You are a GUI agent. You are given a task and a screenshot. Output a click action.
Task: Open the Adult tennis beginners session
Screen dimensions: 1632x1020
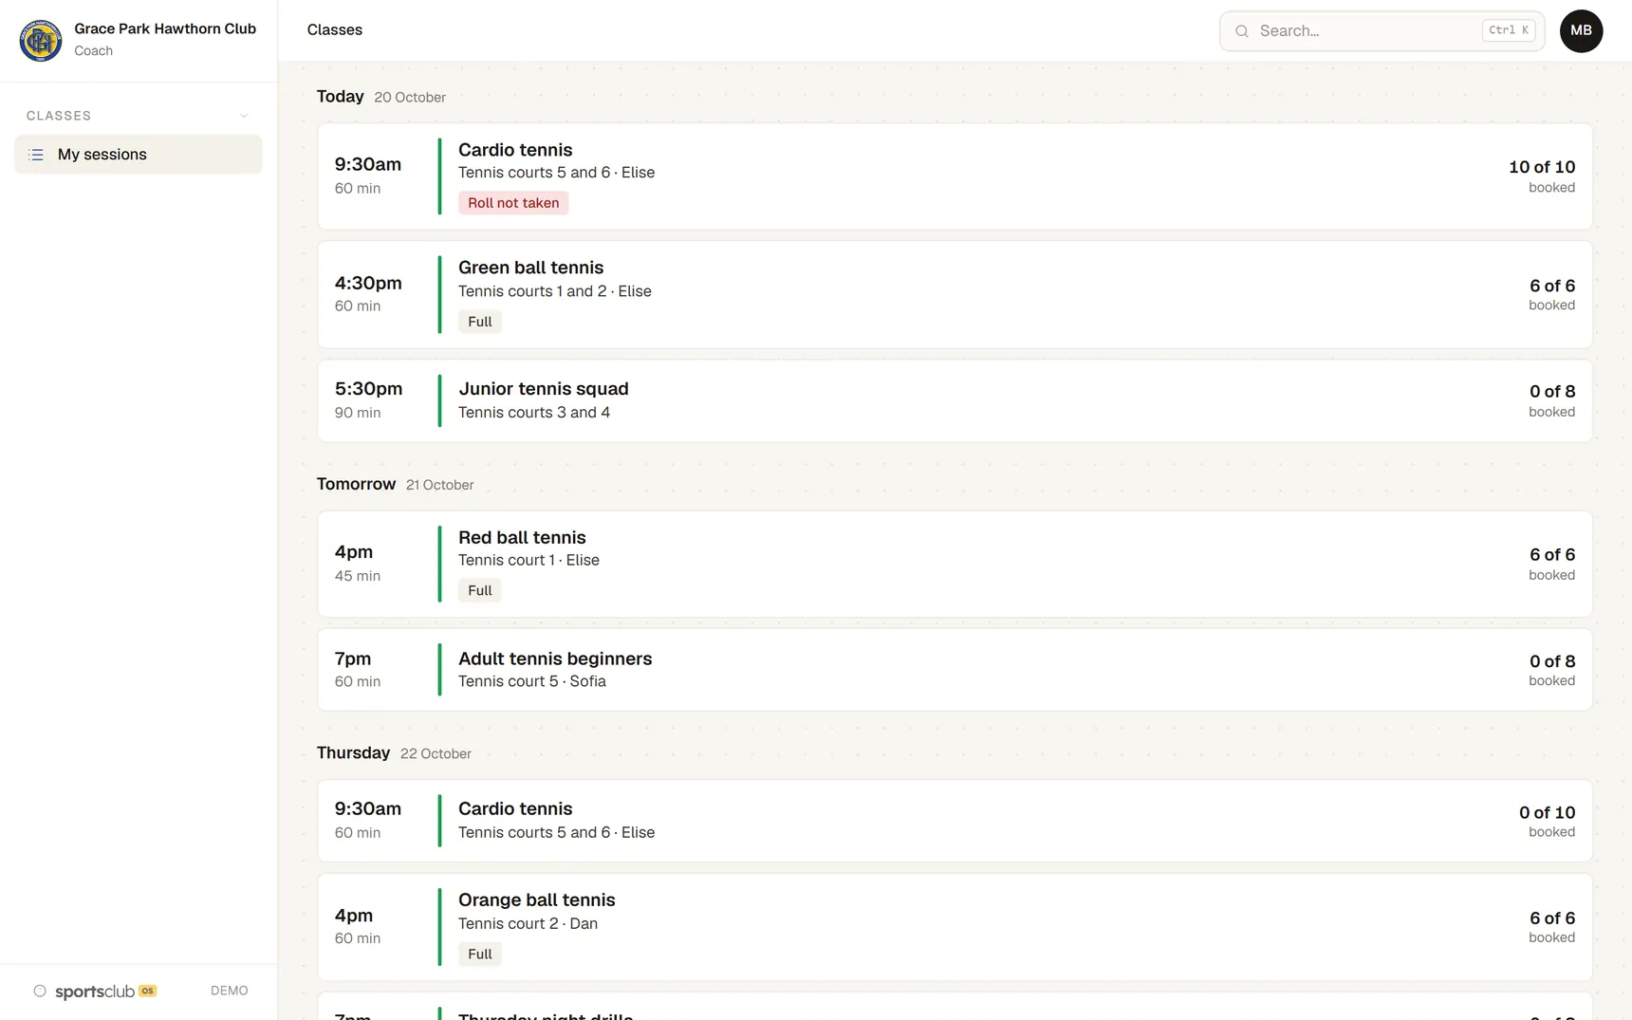[955, 670]
